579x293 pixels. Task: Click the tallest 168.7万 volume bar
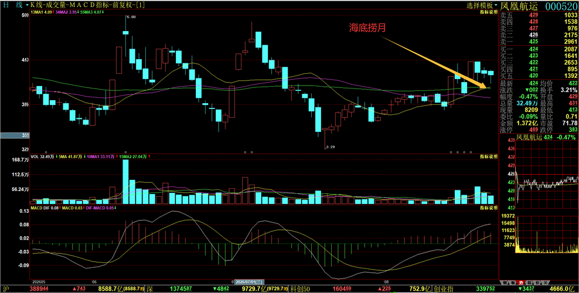coord(125,182)
